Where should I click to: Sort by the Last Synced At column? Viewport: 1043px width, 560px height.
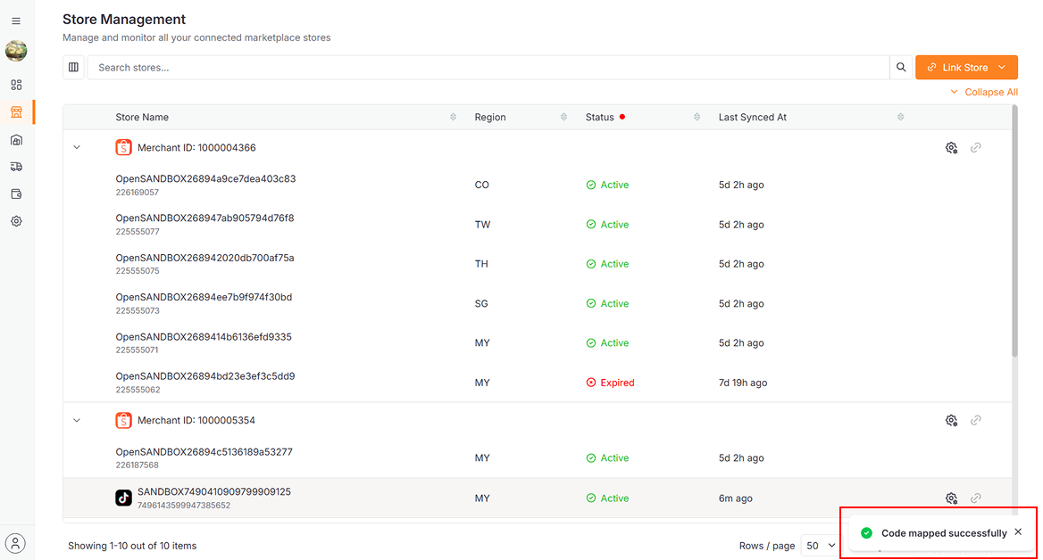pos(900,118)
